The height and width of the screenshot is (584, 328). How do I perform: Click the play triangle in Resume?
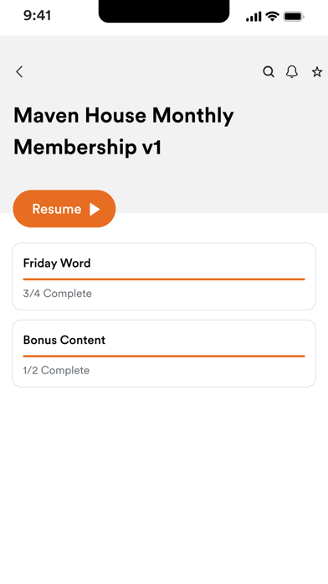95,209
